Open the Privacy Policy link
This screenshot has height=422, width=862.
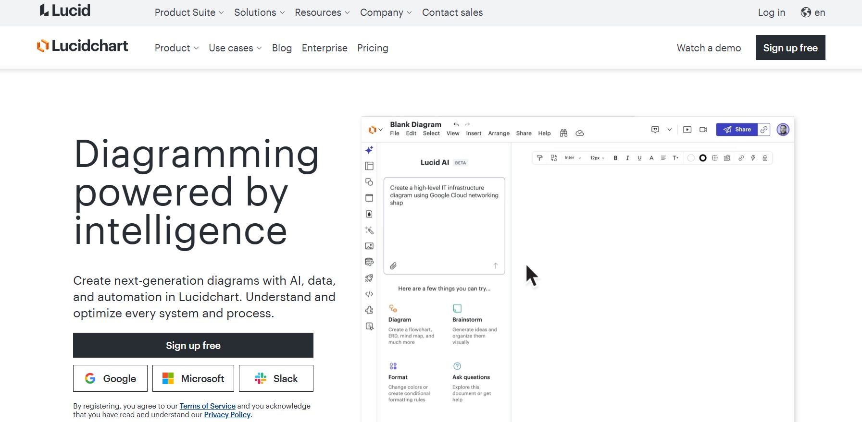227,415
